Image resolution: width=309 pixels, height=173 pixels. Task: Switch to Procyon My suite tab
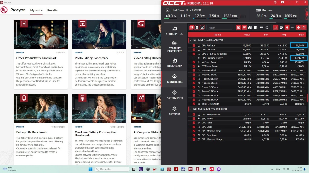tap(36, 10)
